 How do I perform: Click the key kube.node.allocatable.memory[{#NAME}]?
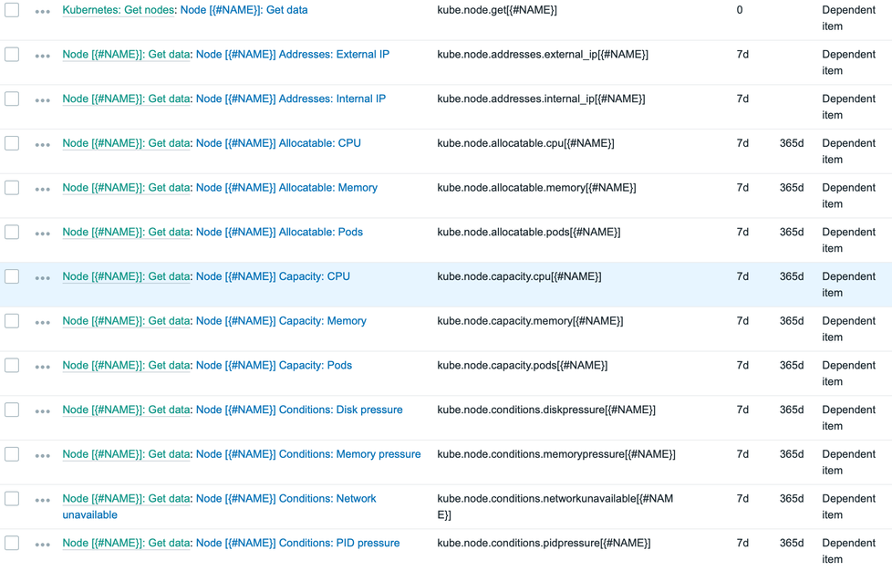point(536,187)
